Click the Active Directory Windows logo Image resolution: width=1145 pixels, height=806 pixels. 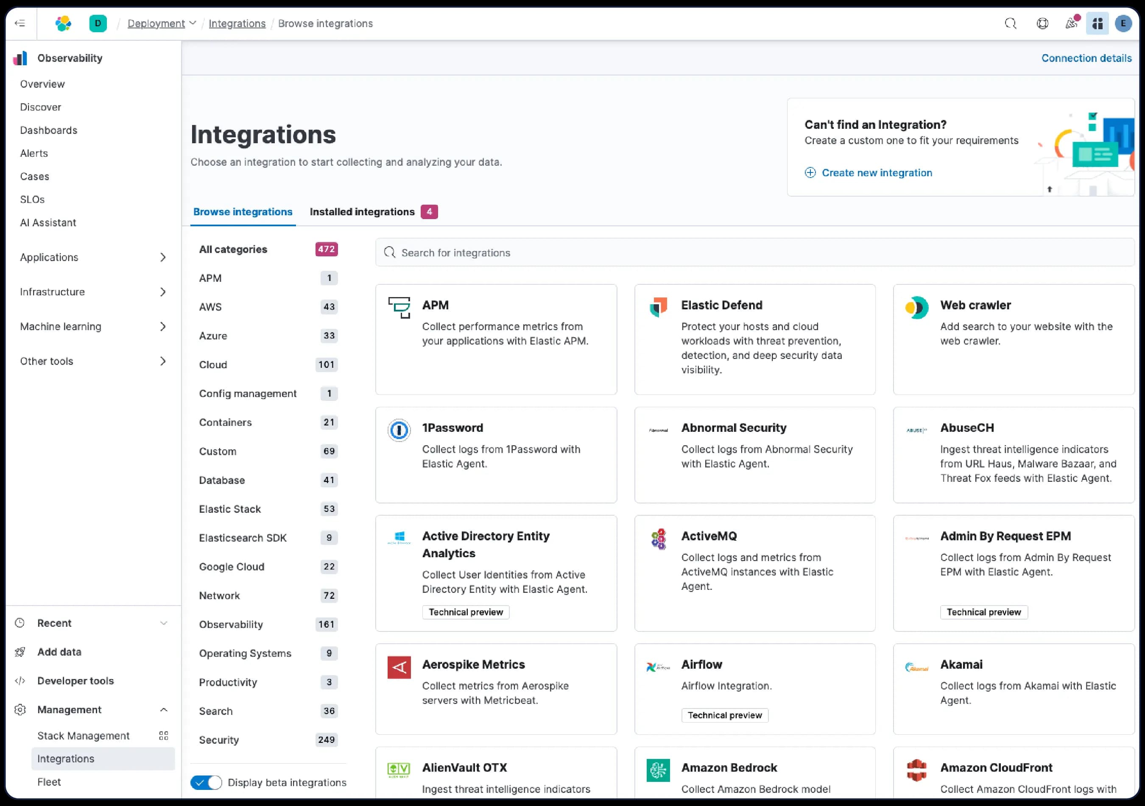pyautogui.click(x=399, y=538)
